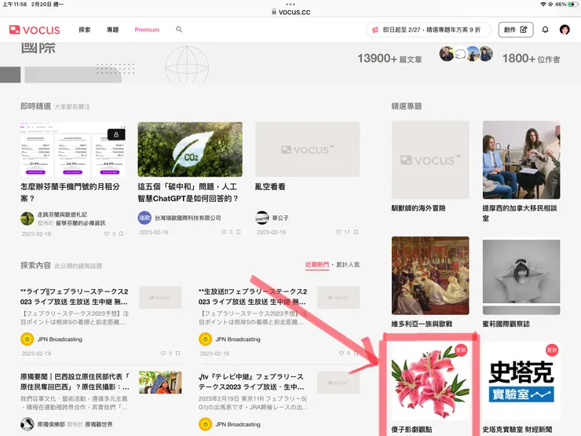The width and height of the screenshot is (581, 436).
Task: Open the user profile avatar
Action: click(565, 30)
